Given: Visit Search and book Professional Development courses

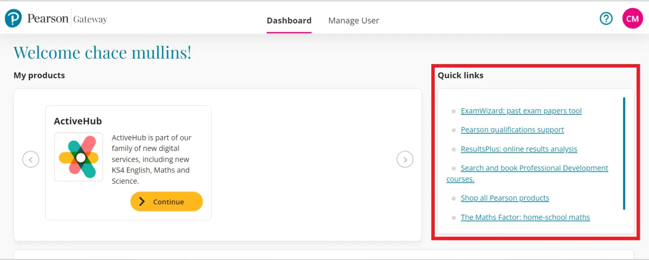Looking at the screenshot, I should [x=534, y=168].
